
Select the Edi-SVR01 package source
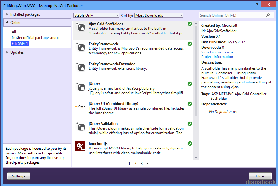[20, 44]
